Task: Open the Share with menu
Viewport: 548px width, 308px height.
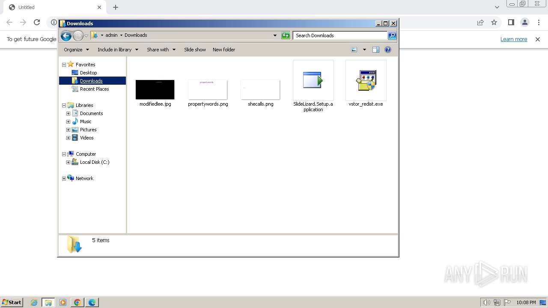Action: coord(161,50)
